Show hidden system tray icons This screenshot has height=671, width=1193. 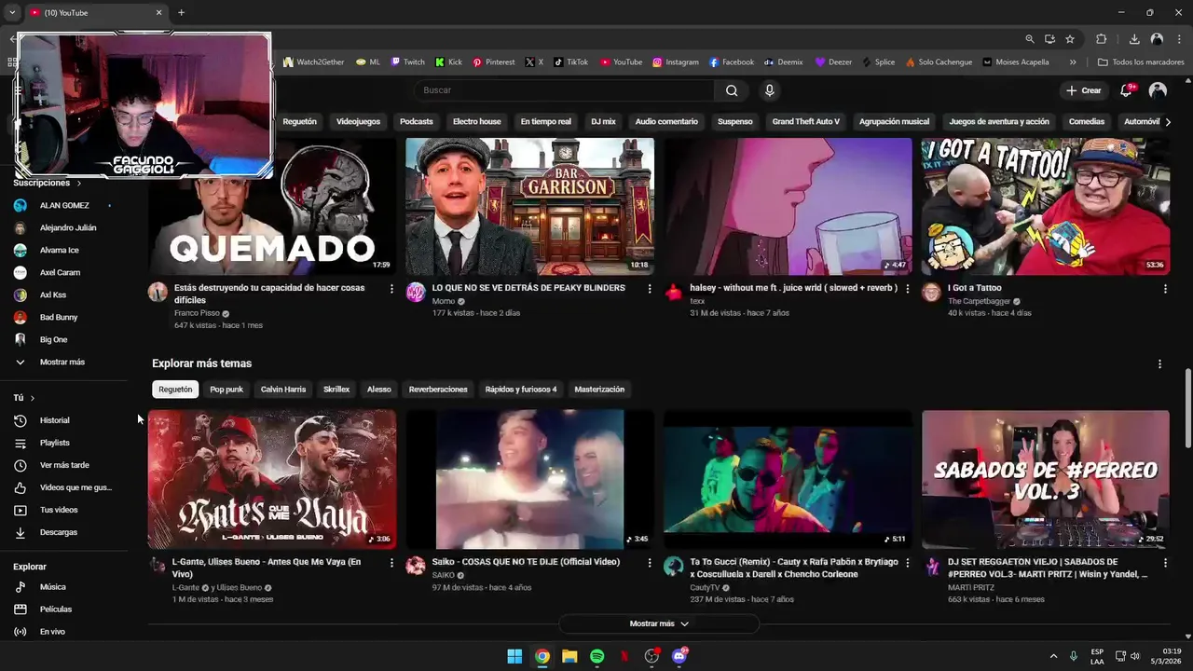(1053, 656)
